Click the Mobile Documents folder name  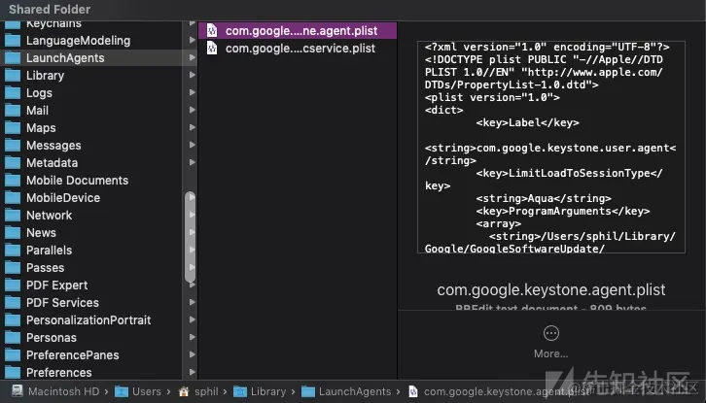[78, 181]
